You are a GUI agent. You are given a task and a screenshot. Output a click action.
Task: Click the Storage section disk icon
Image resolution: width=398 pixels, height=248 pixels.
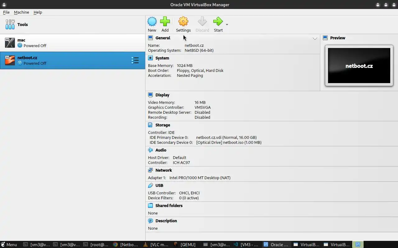coord(150,125)
